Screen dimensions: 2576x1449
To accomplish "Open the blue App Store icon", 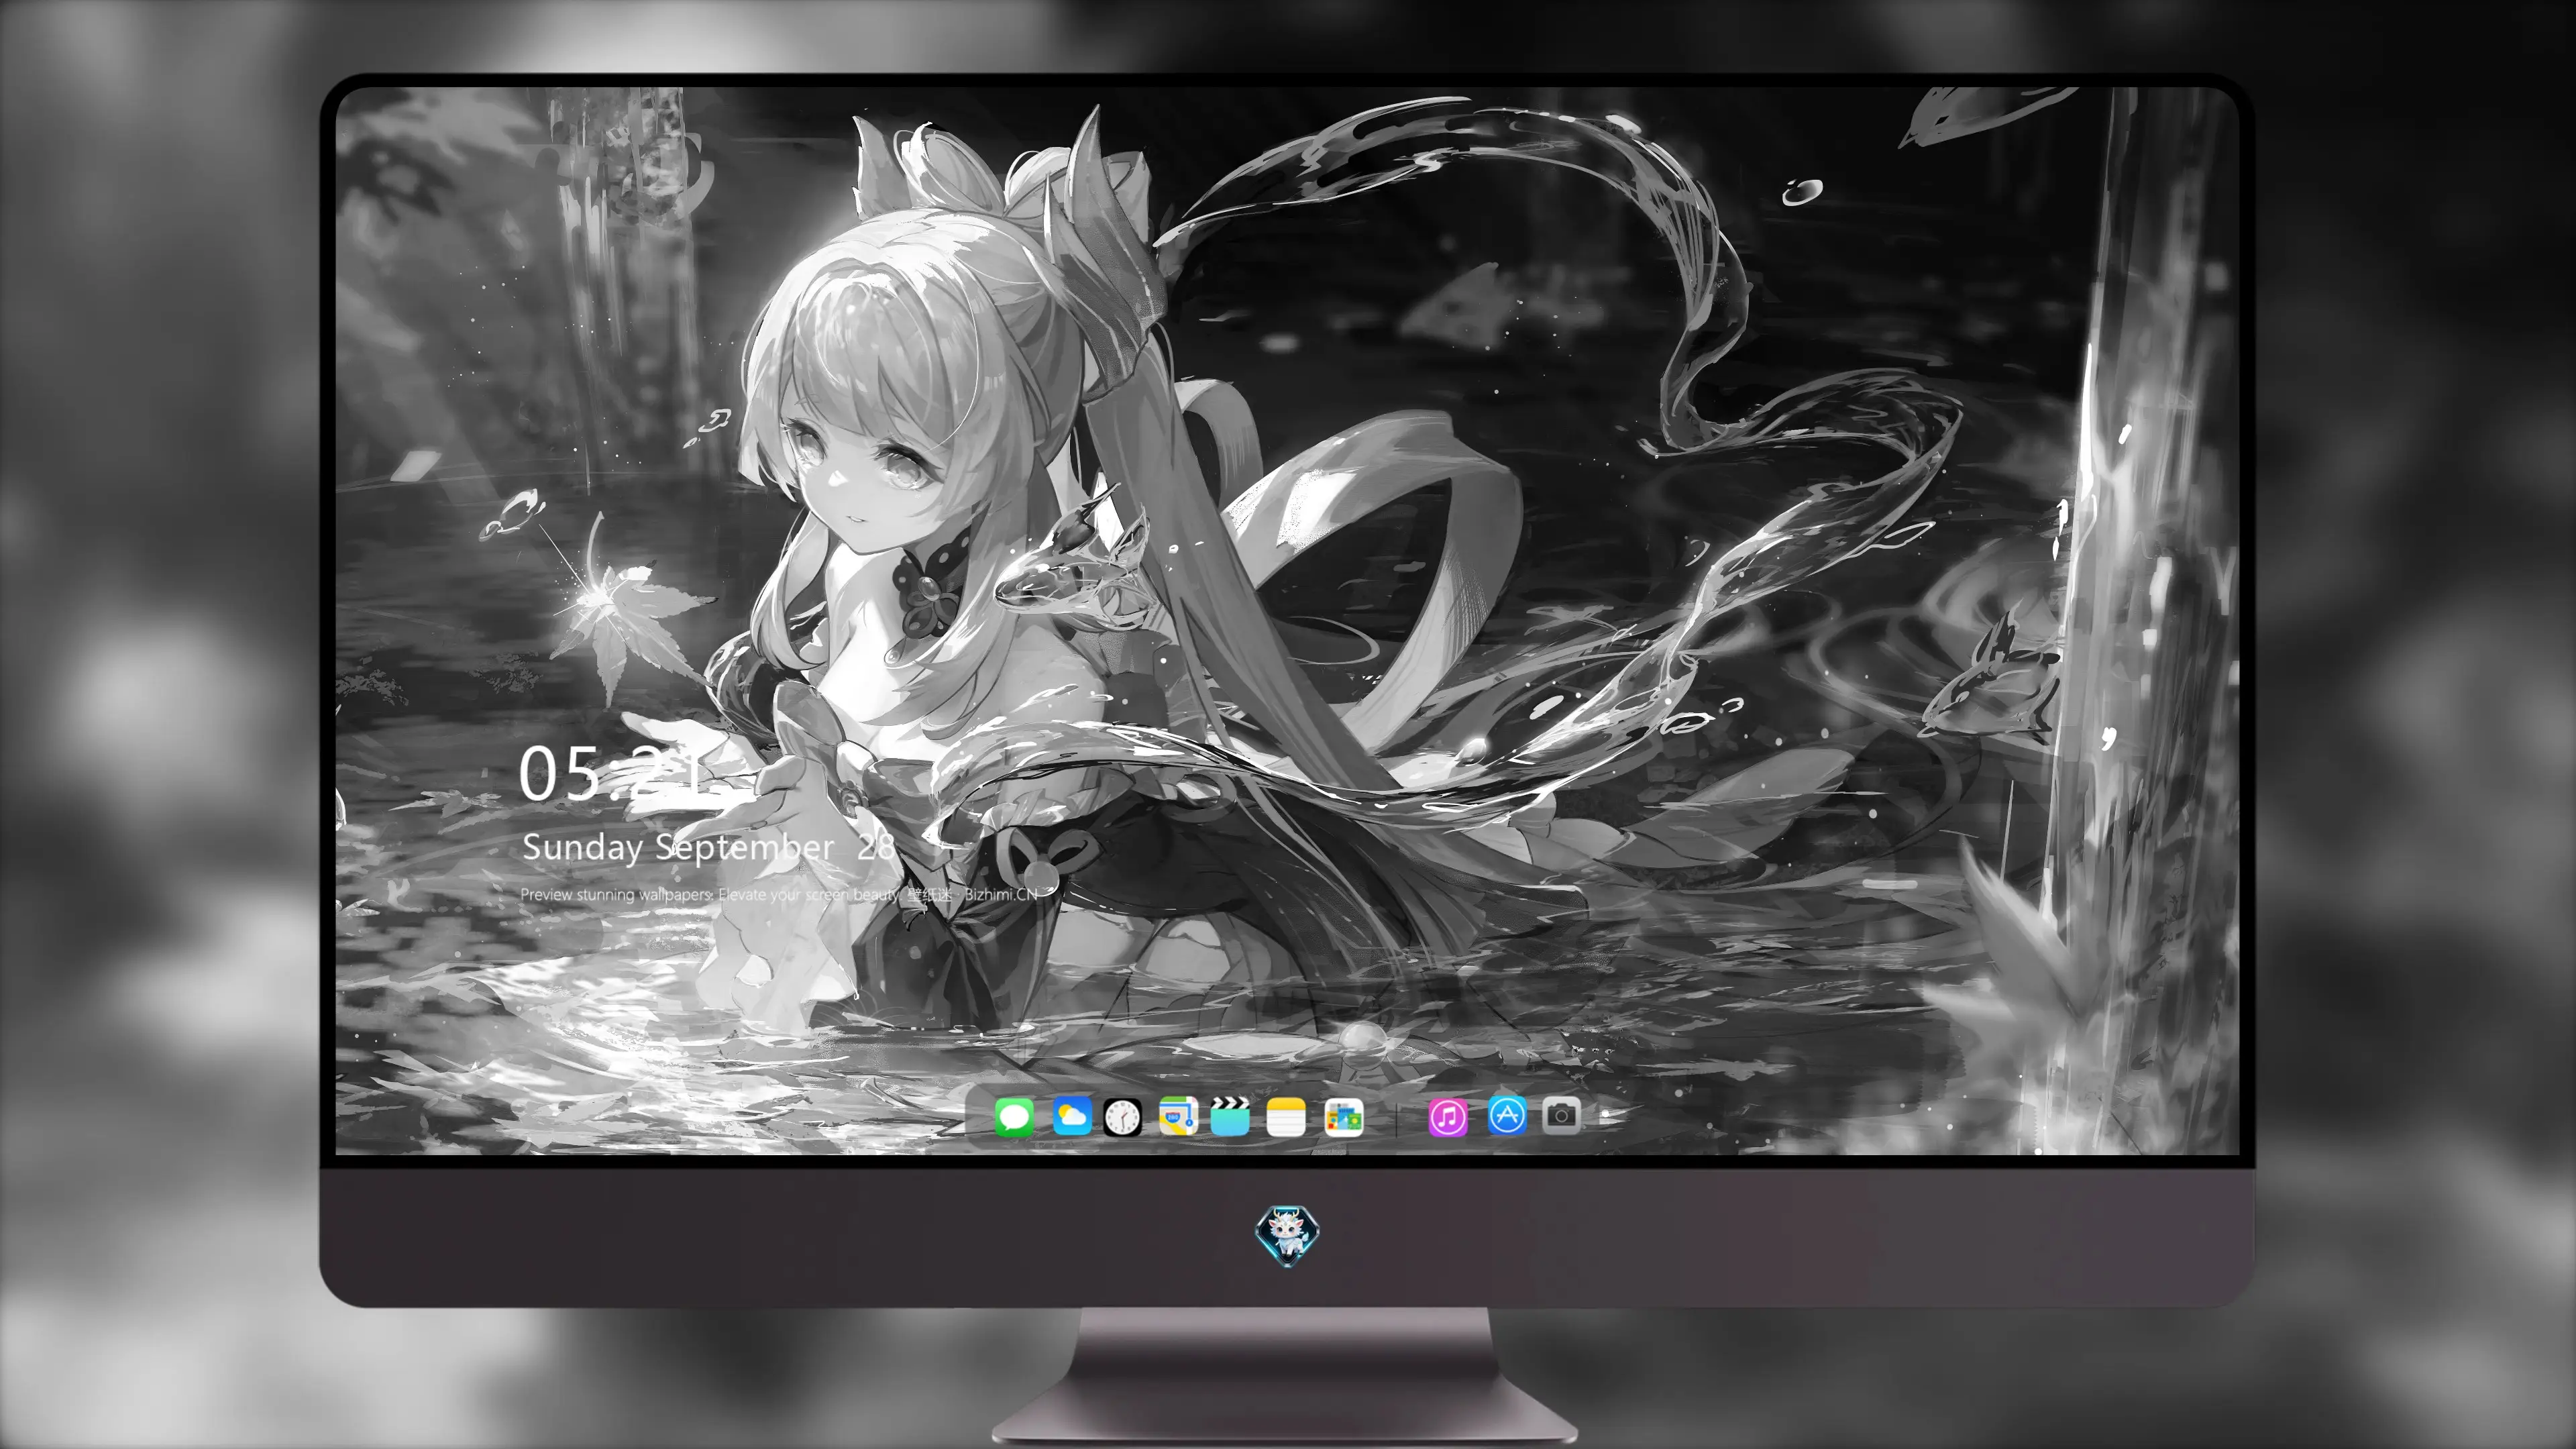I will (x=1507, y=1115).
